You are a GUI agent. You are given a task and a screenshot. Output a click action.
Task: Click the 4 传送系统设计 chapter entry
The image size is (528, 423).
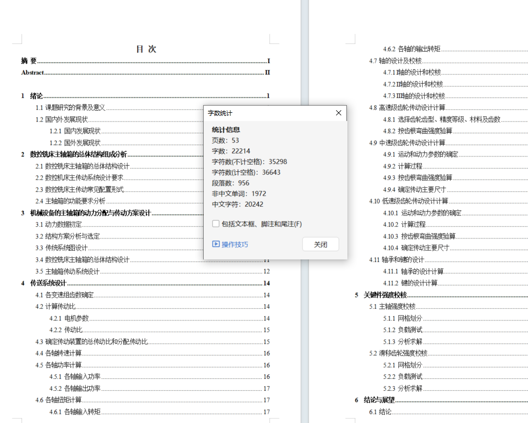coord(146,283)
